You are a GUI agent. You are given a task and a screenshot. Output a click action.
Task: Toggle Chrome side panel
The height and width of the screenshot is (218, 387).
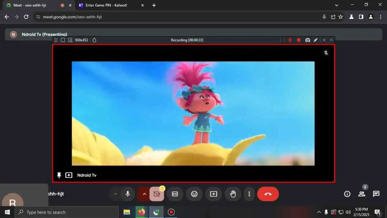click(x=361, y=17)
